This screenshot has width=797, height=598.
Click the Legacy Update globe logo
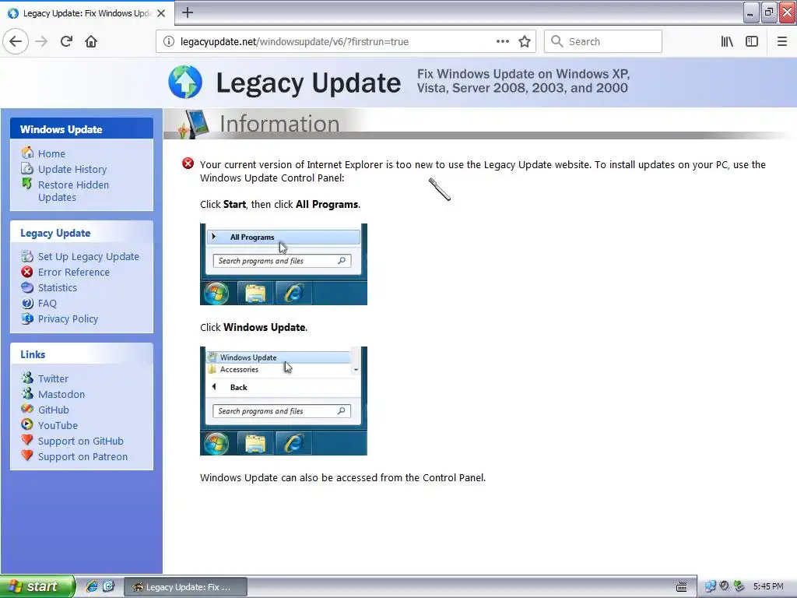pyautogui.click(x=185, y=81)
